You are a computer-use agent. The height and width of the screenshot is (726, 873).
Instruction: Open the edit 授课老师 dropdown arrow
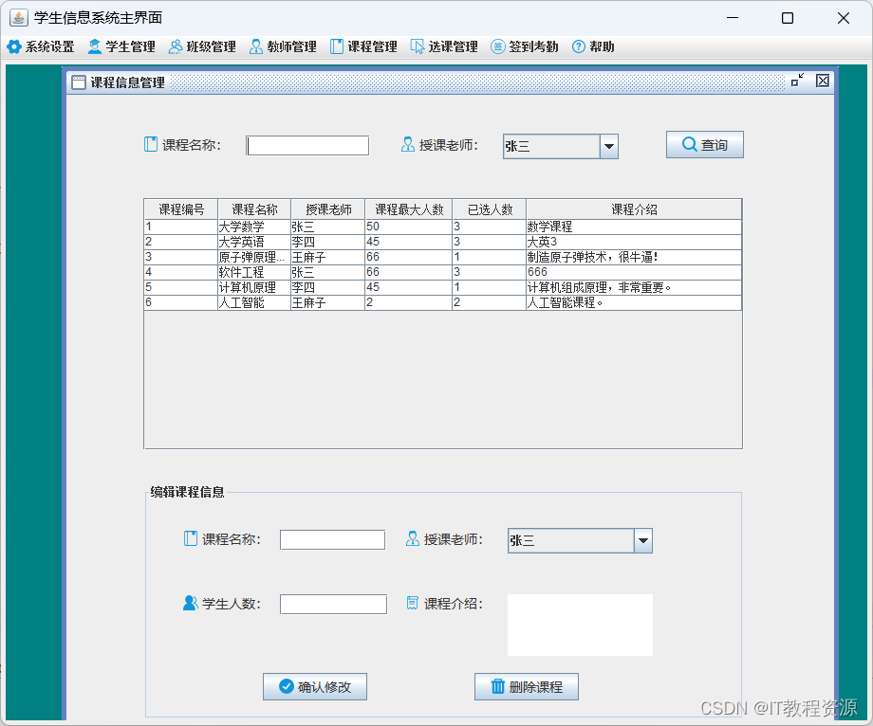[643, 541]
